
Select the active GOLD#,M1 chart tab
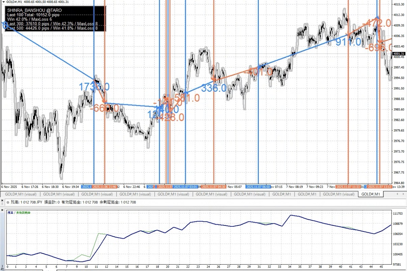370,194
